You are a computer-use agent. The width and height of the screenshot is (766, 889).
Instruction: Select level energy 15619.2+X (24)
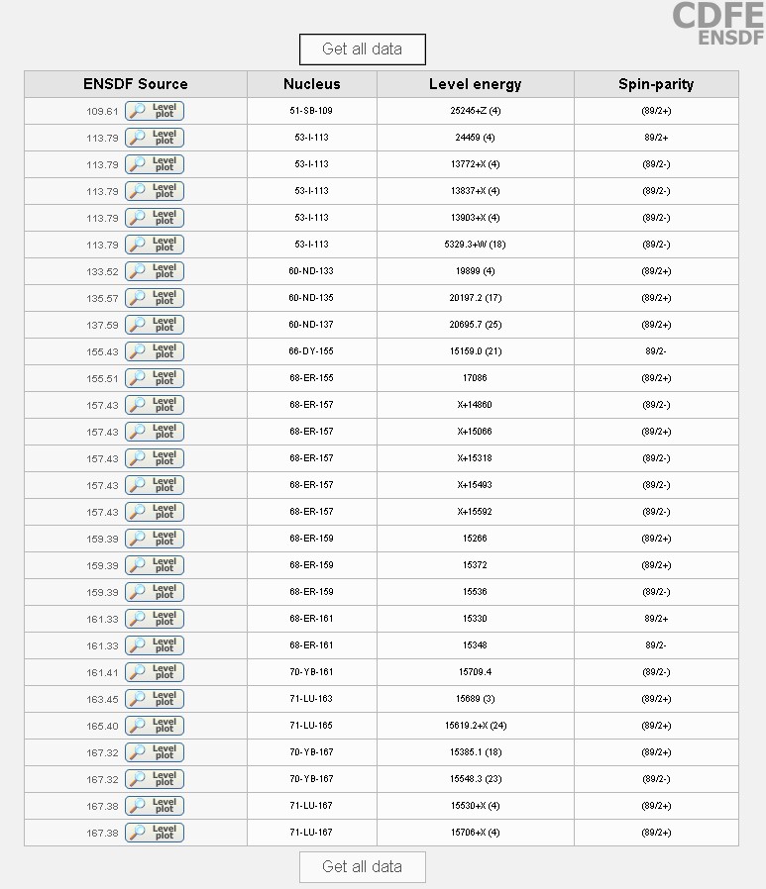pyautogui.click(x=476, y=725)
